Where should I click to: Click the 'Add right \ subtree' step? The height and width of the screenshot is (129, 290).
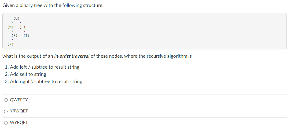click(46, 81)
